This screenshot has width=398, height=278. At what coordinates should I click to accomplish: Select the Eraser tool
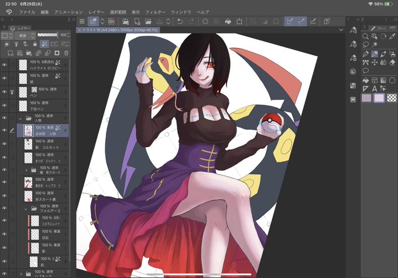392,62
